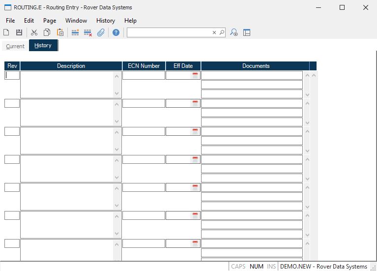Switch to the Current tab
Image resolution: width=377 pixels, height=271 pixels.
click(15, 46)
